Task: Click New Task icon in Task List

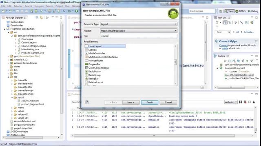Action: point(217,23)
